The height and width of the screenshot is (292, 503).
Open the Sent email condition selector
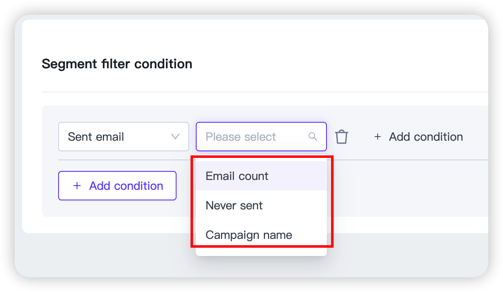click(124, 137)
